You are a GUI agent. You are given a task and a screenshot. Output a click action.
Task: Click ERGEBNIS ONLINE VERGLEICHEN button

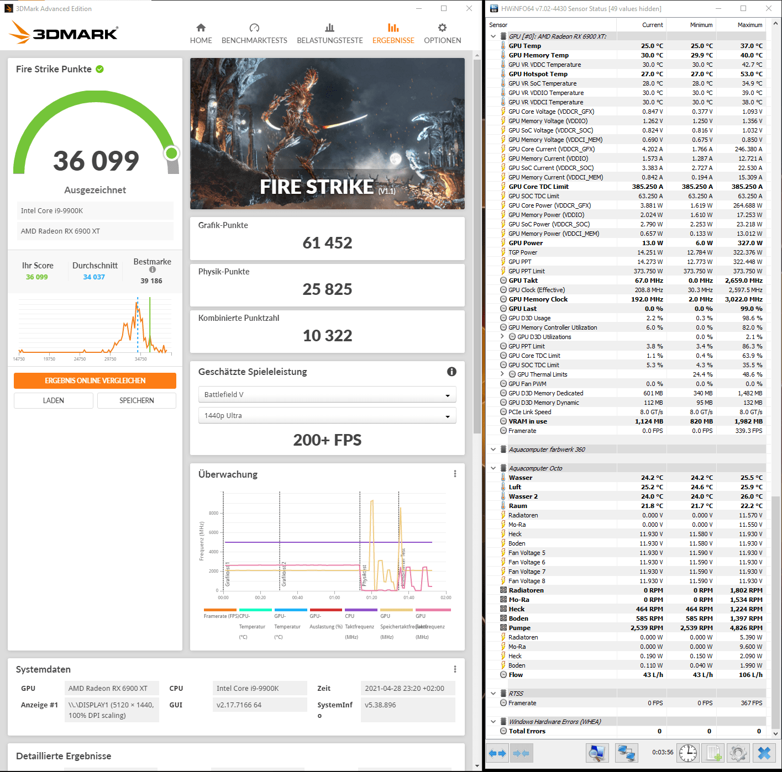pyautogui.click(x=95, y=380)
